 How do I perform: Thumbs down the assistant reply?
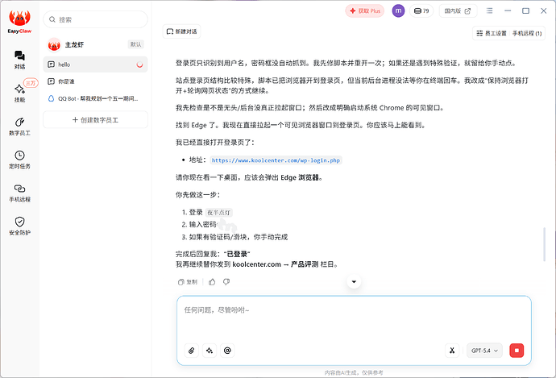pyautogui.click(x=226, y=282)
